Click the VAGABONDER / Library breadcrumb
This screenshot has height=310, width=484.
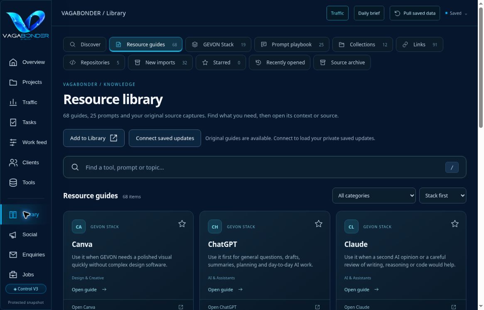[x=93, y=13]
